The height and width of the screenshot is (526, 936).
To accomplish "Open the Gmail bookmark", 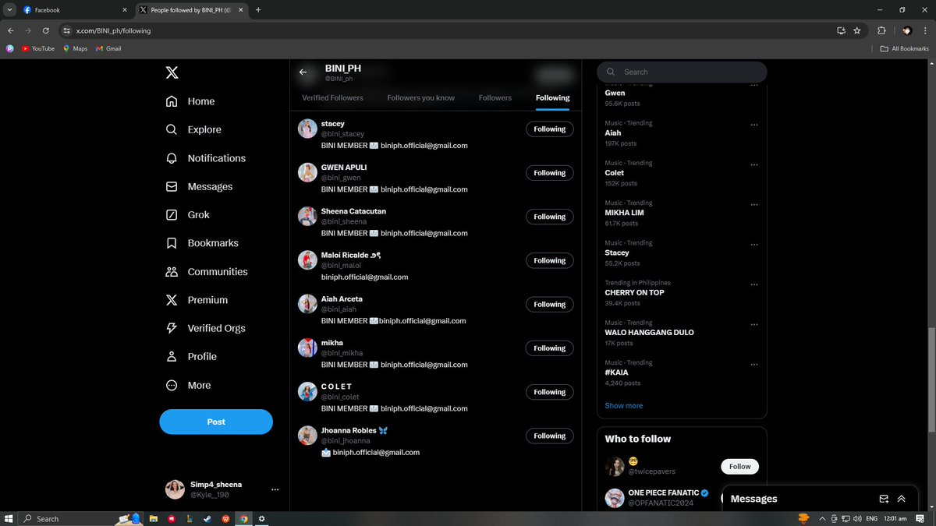I will (108, 48).
